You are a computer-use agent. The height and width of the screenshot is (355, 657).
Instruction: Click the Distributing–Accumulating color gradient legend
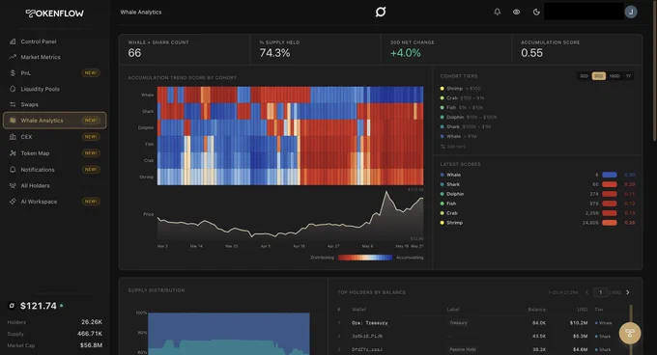pyautogui.click(x=365, y=258)
